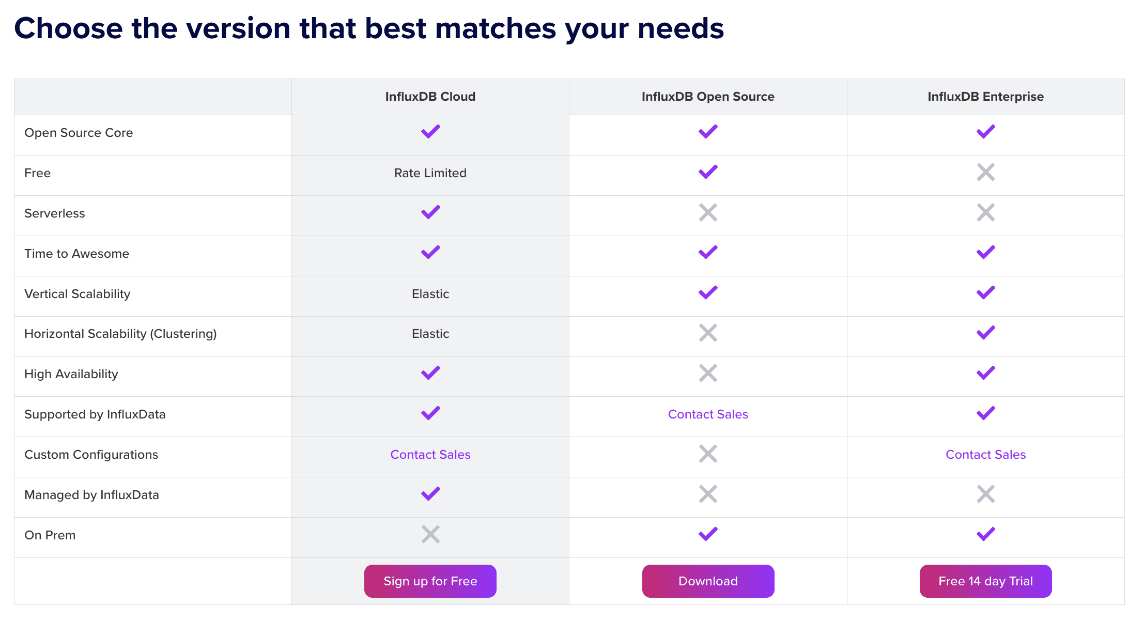Click the Cloud checkmark for High Availability
This screenshot has height=621, width=1144.
click(430, 373)
